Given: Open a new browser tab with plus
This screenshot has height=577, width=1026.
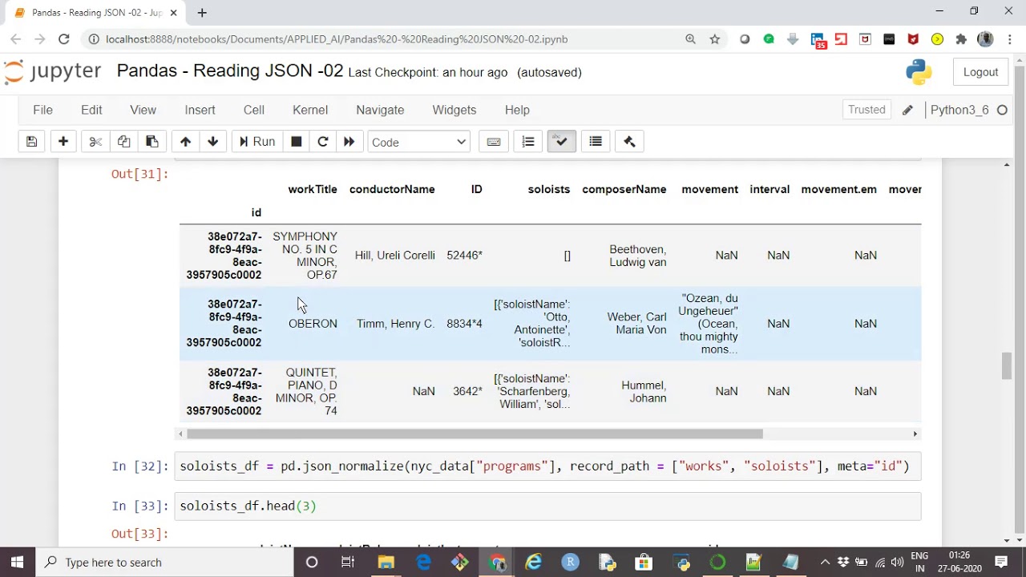Looking at the screenshot, I should pos(202,12).
